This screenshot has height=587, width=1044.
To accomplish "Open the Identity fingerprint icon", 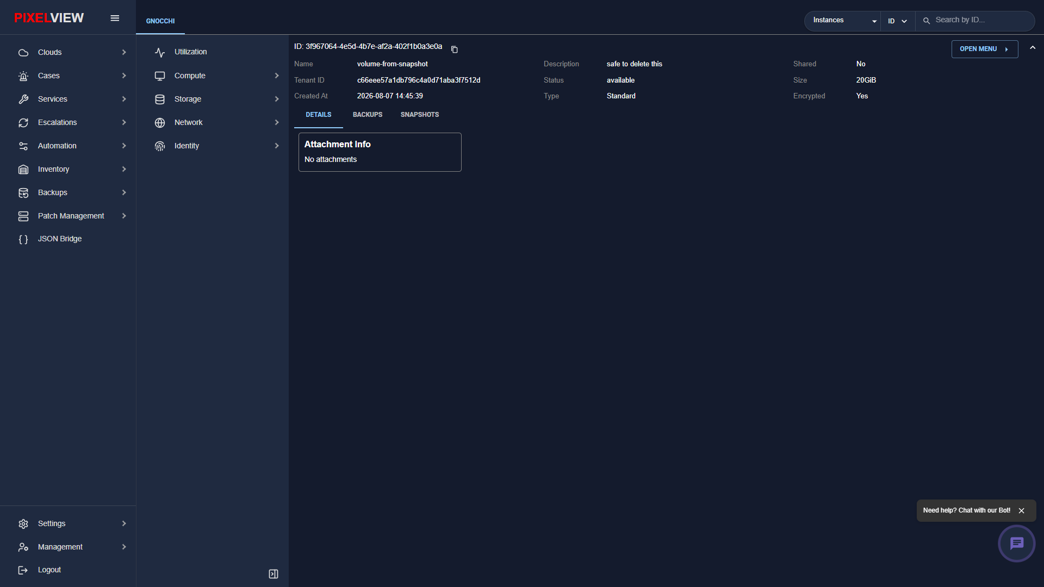I will (160, 146).
